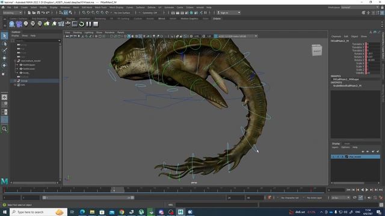Choose the Lasso select tool

point(4,44)
